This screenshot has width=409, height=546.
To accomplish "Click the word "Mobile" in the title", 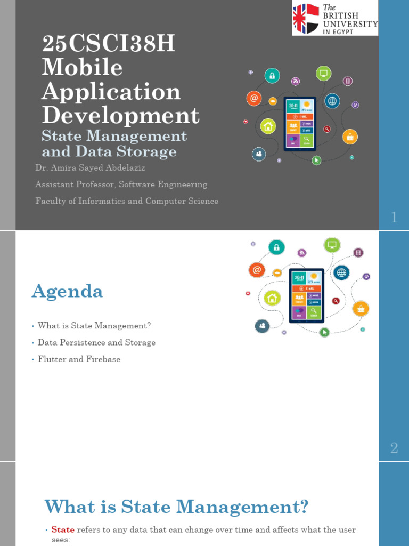I will (82, 67).
